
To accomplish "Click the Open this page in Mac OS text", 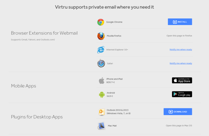I will 179,126.
